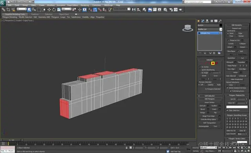Activate the Select and Scale tool
This screenshot has height=153, width=251.
(59, 9)
